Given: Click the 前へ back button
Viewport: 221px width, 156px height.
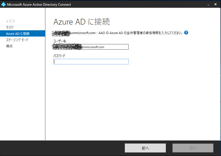Looking at the screenshot, I should coord(145,148).
